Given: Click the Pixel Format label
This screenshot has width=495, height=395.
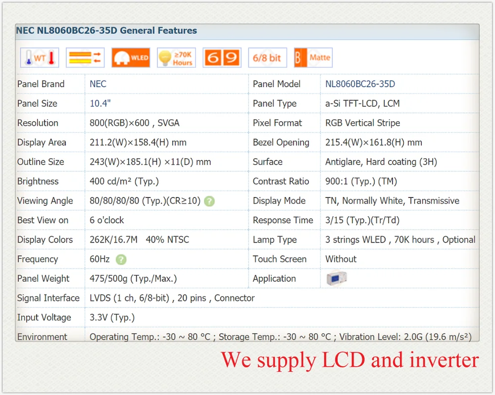Looking at the screenshot, I should (x=278, y=123).
